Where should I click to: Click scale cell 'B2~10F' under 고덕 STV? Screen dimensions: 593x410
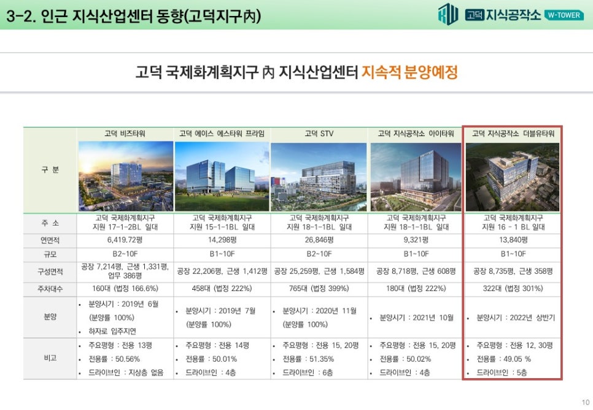coord(319,254)
